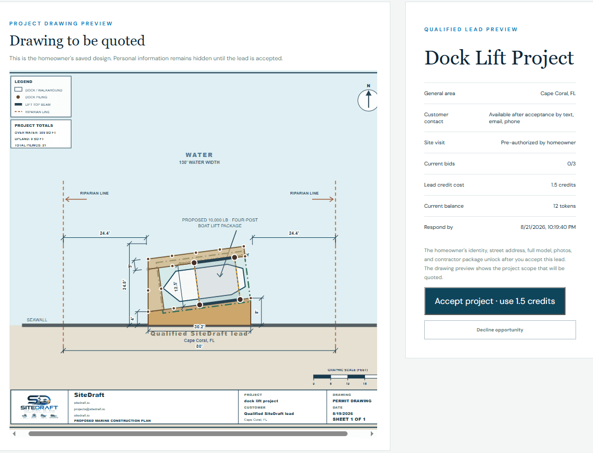Viewport: 593px width, 453px height.
Task: Click the drawing date '8/19/2026'
Action: tap(343, 414)
